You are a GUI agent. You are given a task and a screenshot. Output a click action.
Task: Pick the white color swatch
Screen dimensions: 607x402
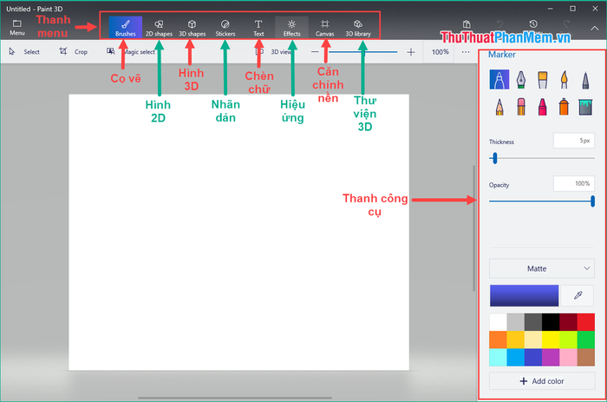coord(499,322)
